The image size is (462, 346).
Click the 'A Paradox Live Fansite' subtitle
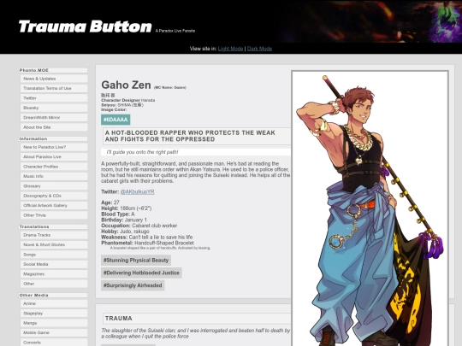point(175,31)
